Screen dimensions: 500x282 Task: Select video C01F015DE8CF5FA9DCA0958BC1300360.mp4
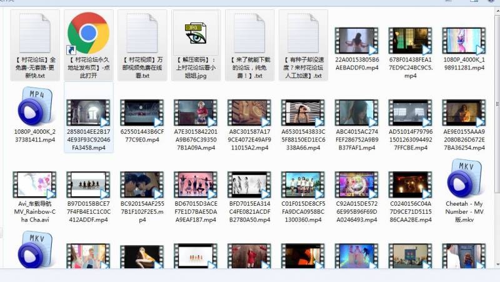[x=303, y=184]
